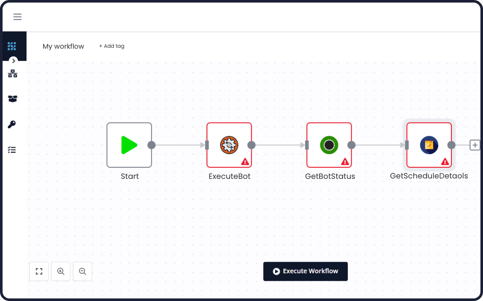Click the Execute Workflow button
483x301 pixels.
(305, 272)
